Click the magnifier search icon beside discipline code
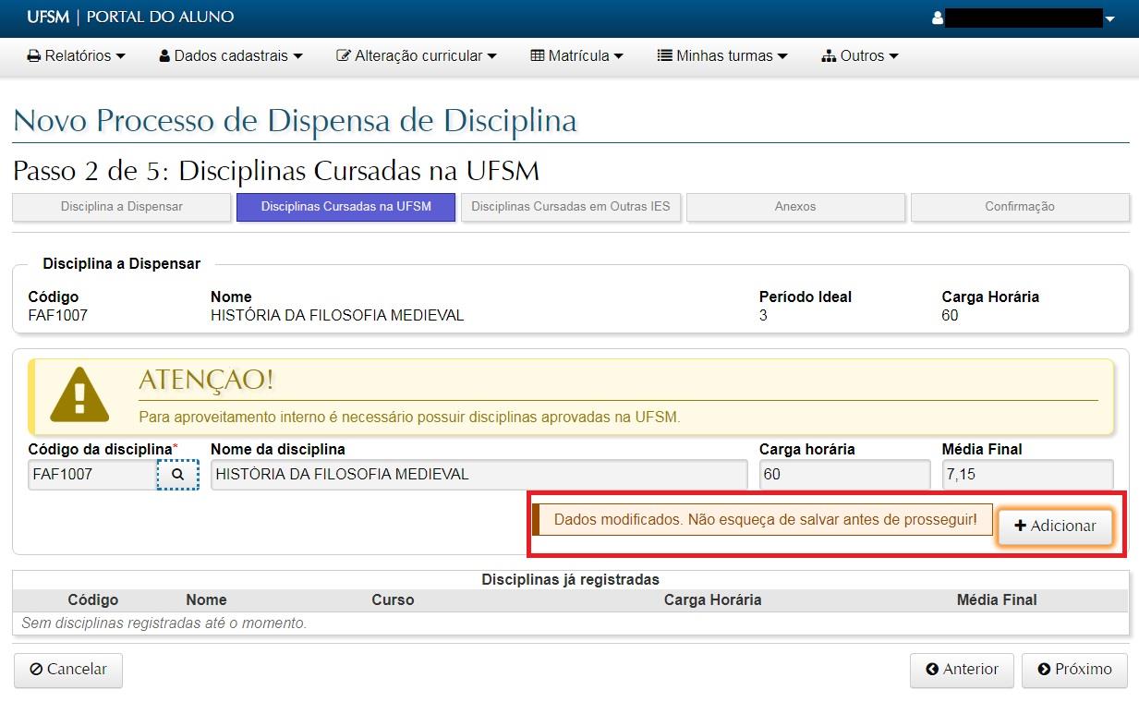1139x702 pixels. click(177, 475)
